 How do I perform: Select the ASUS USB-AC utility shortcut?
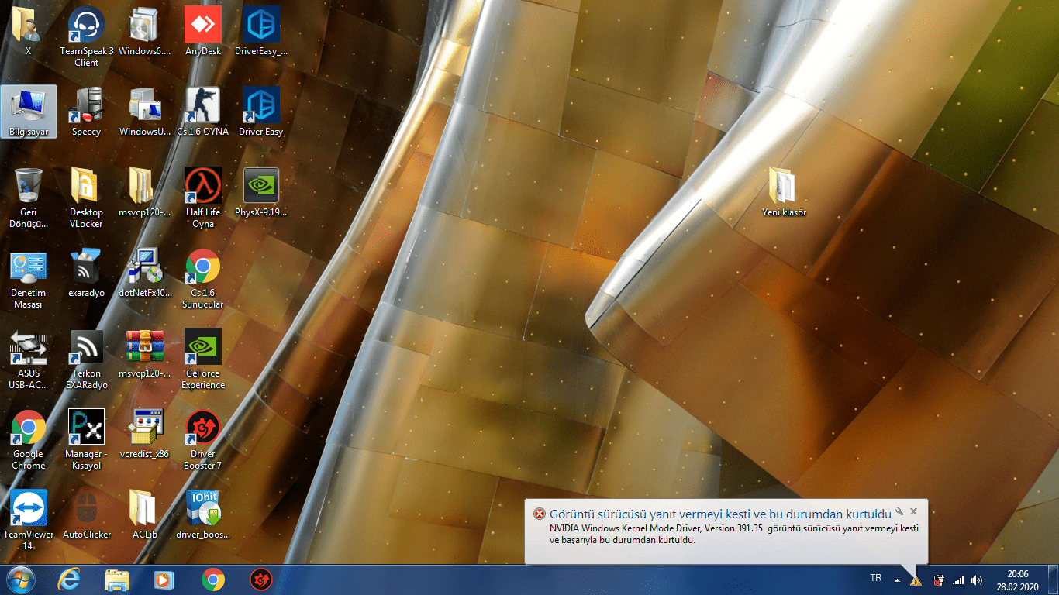(x=29, y=359)
